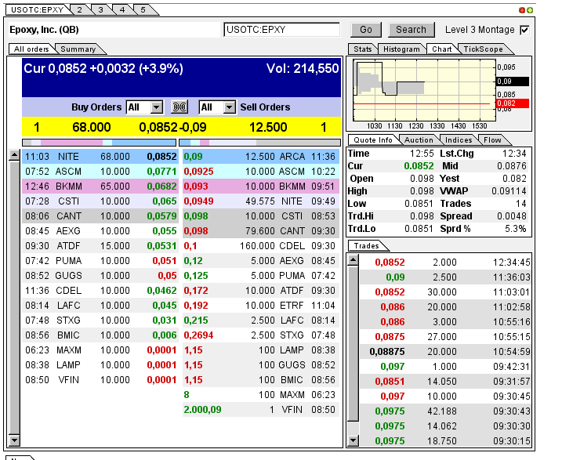562x460 pixels.
Task: Click the USOTC:EPXY symbol input field
Action: [x=281, y=30]
